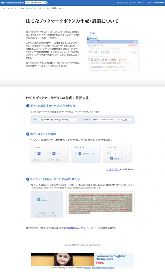Open the Hatena link in the copyright line
The image size is (165, 272).
click(x=83, y=245)
